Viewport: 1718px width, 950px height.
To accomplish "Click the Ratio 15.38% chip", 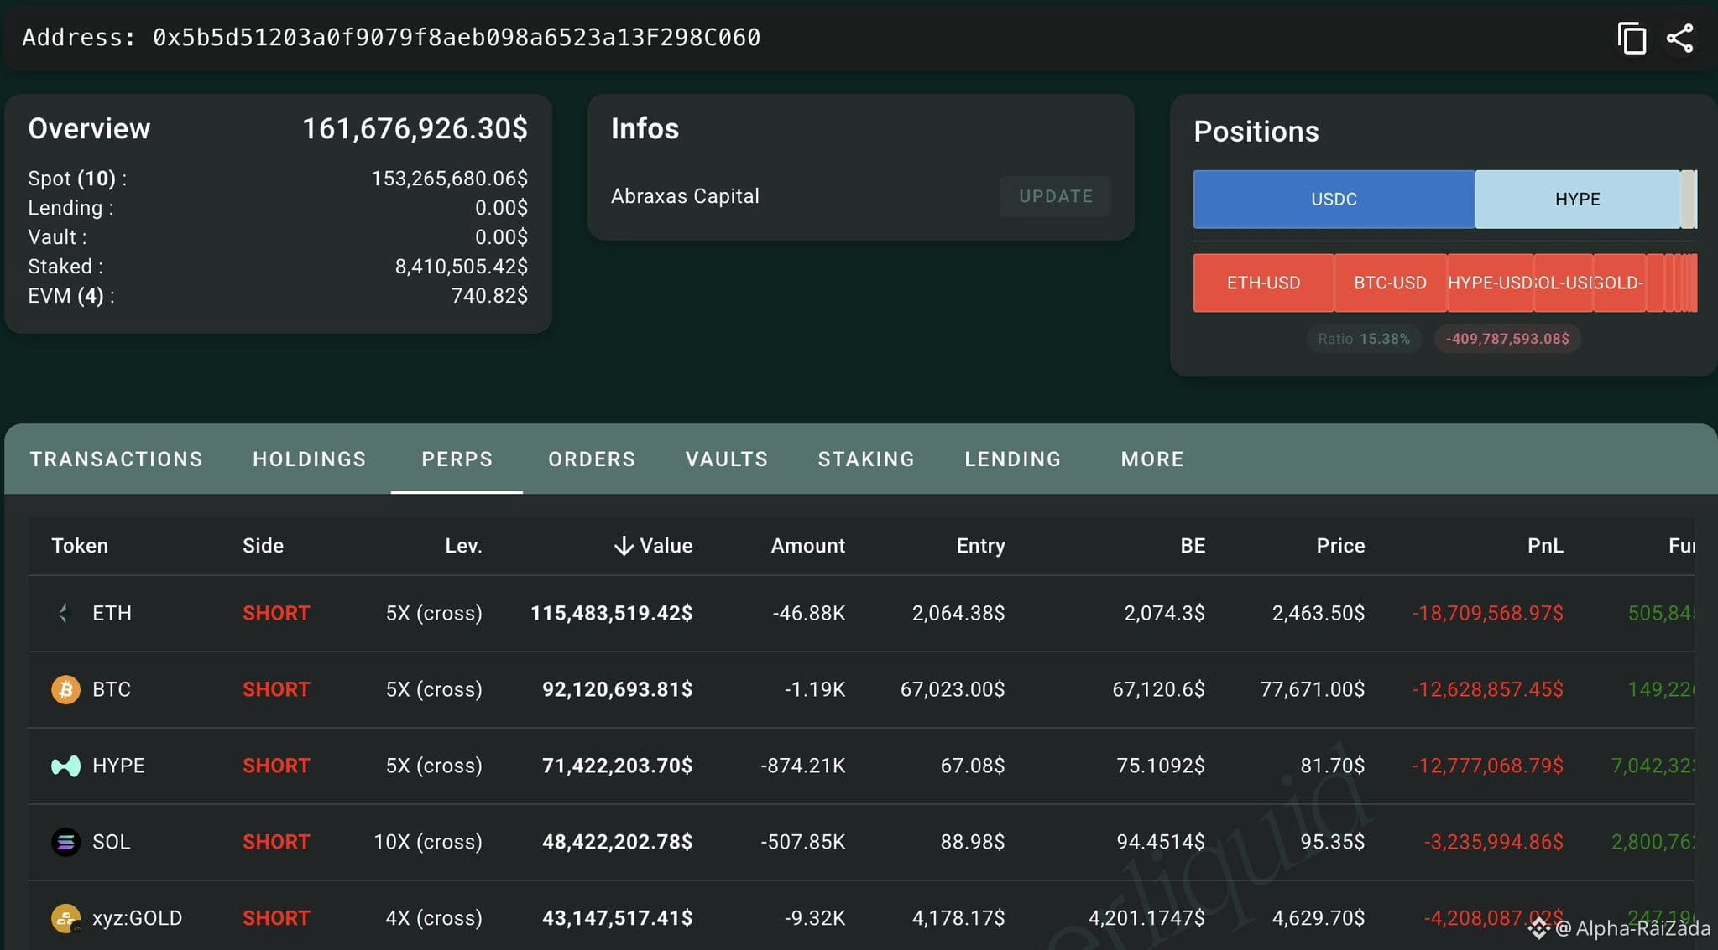I will (x=1364, y=339).
